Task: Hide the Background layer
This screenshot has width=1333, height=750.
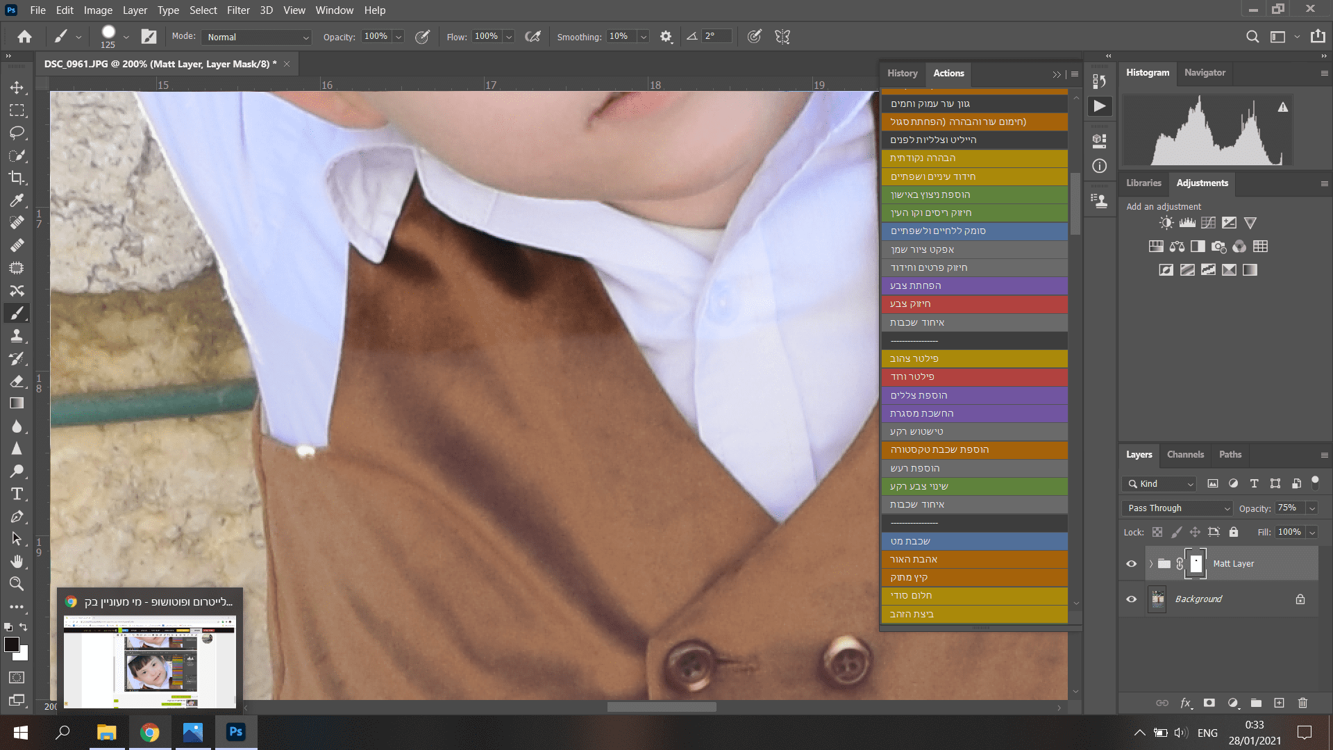Action: click(1131, 599)
